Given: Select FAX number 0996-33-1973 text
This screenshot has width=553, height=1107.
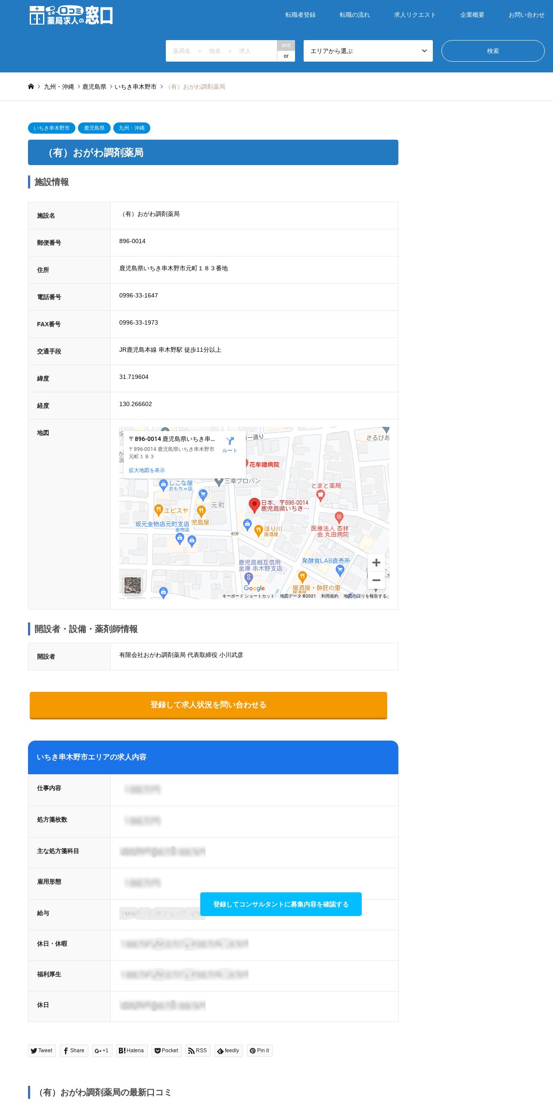Looking at the screenshot, I should (x=139, y=322).
